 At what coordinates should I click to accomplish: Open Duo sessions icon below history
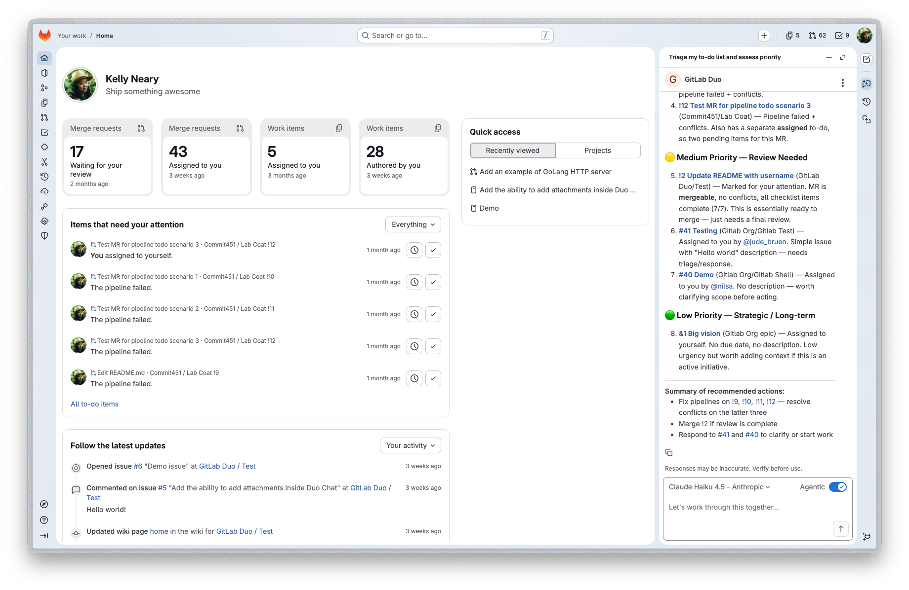point(867,119)
